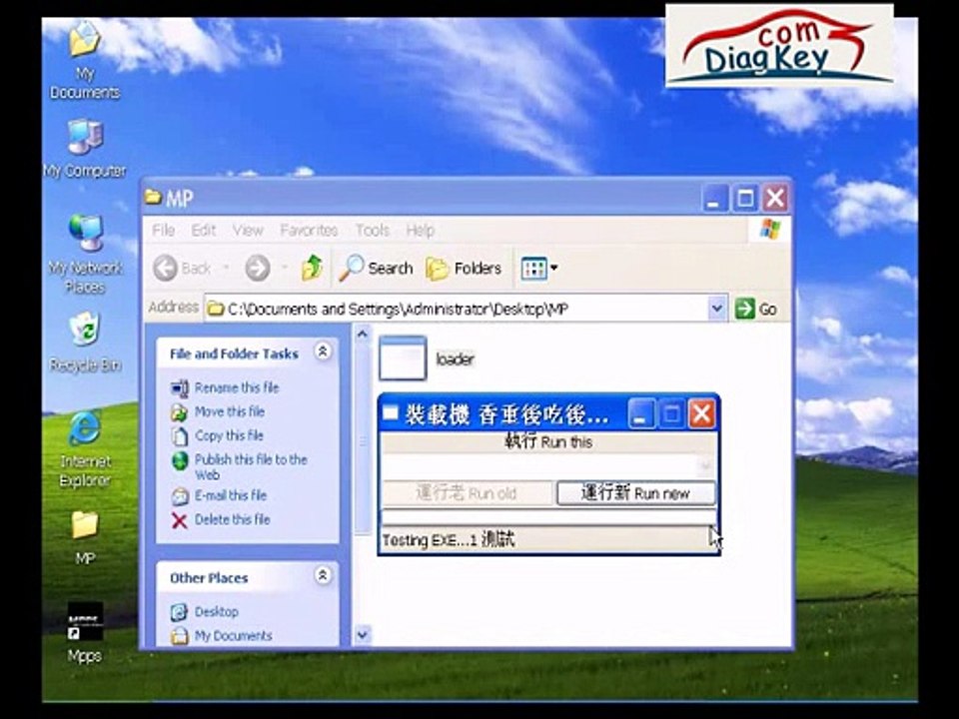Expand the Address bar dropdown
Viewport: 959px width, 719px height.
[717, 309]
